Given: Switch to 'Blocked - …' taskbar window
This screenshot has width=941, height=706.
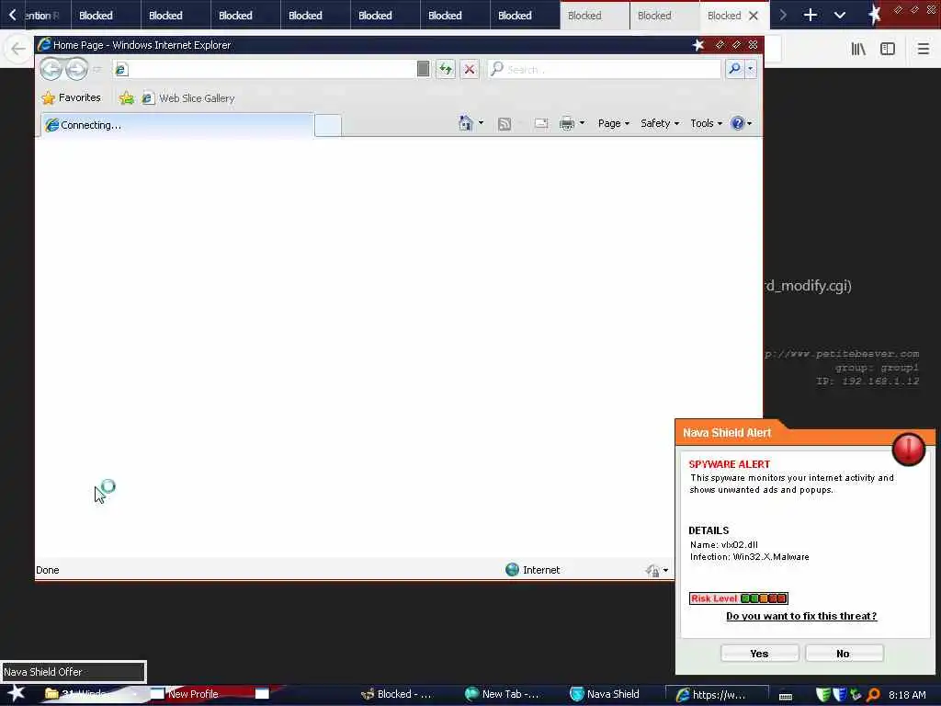Looking at the screenshot, I should (x=396, y=694).
